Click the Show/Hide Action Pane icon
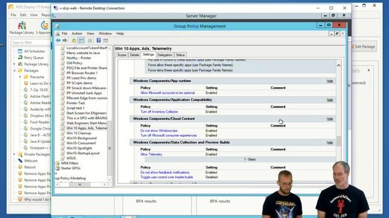 pos(105,41)
